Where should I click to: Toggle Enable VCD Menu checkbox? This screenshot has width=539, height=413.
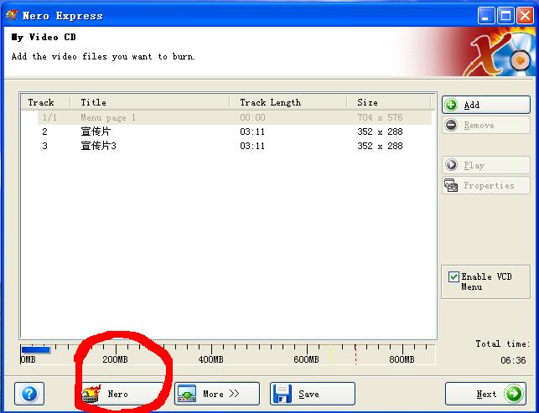point(453,277)
